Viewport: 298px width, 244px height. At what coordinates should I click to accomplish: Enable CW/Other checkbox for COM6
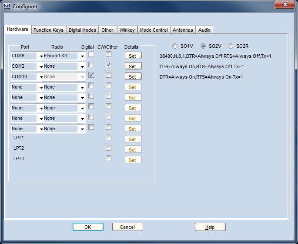(x=108, y=54)
